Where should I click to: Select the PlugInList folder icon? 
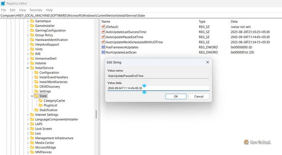(41, 105)
